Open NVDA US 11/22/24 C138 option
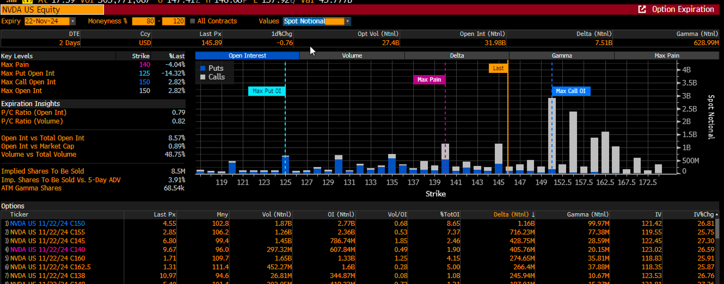Viewport: 724px width, 284px height. click(x=48, y=276)
